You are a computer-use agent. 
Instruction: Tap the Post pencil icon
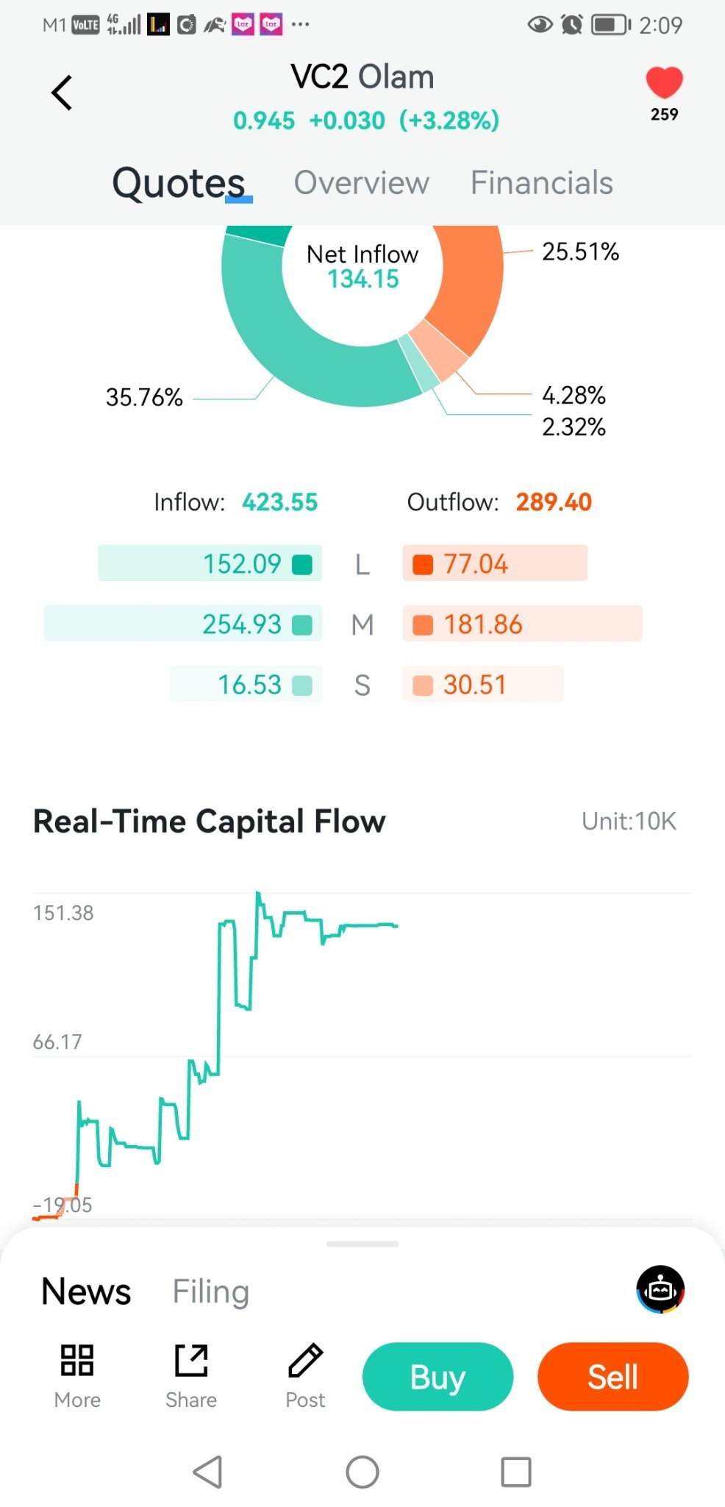point(305,1360)
